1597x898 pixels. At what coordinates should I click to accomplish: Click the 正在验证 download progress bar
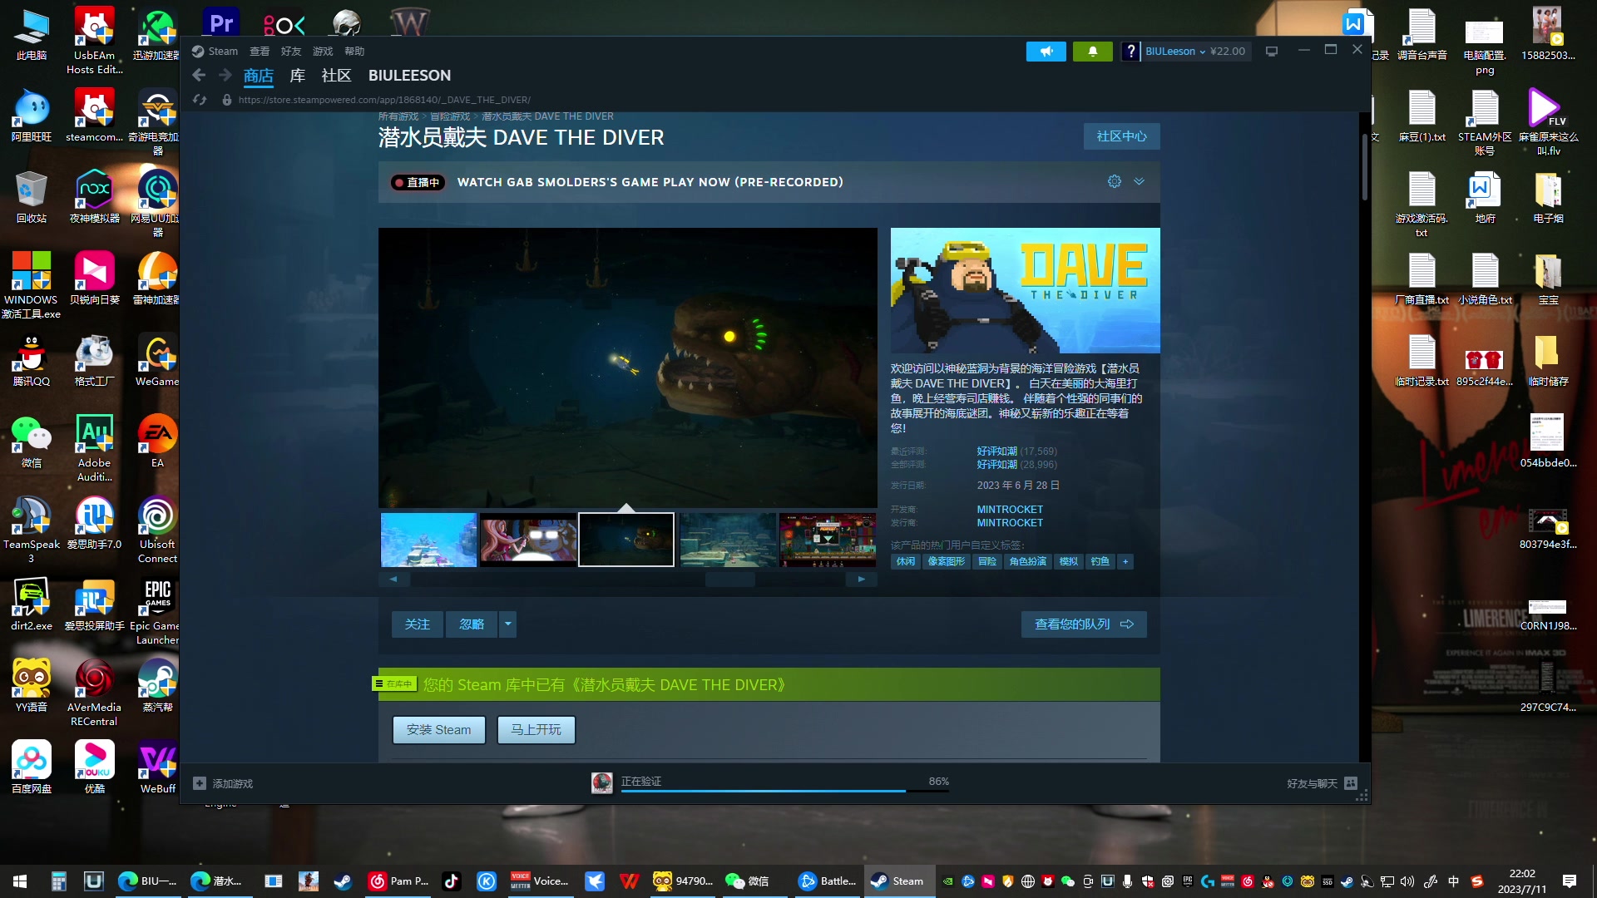pos(785,791)
